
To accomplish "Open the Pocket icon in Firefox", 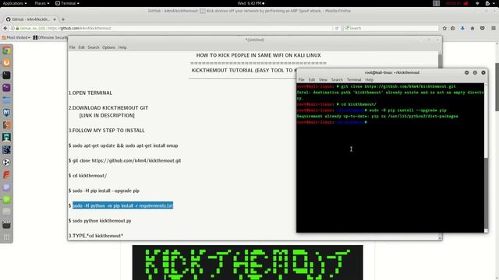I will tap(483, 28).
